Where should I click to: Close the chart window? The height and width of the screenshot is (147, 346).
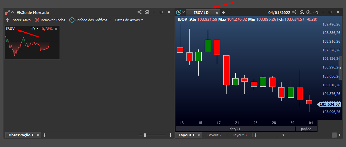338,12
